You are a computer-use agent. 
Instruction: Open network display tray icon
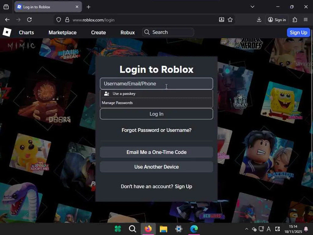tap(261, 229)
